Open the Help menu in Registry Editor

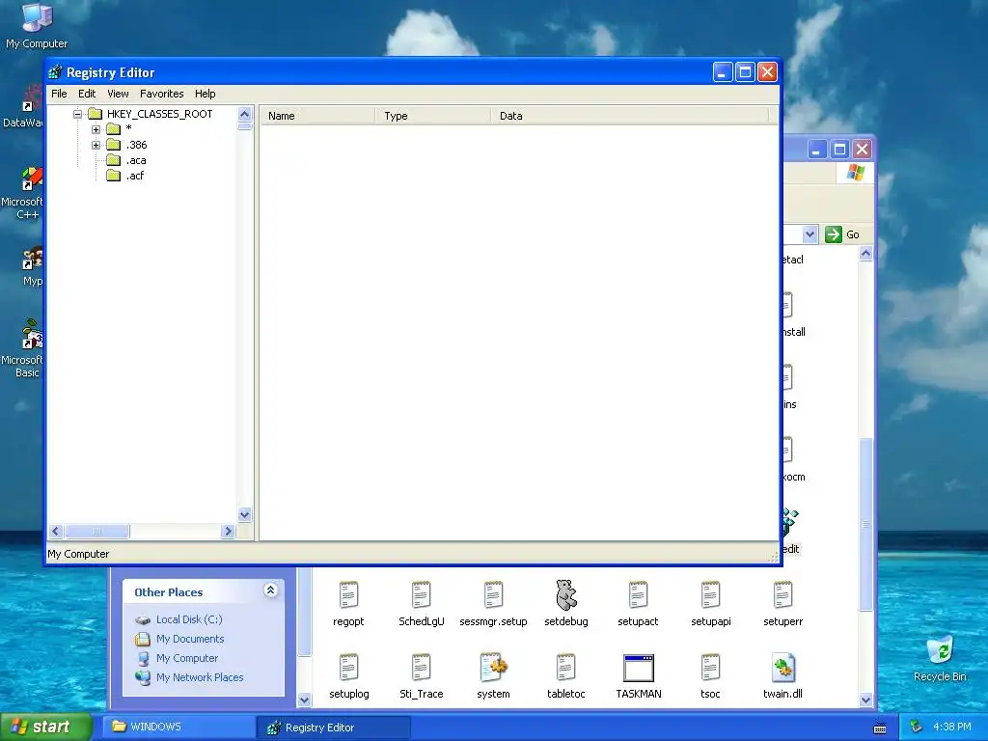(205, 94)
